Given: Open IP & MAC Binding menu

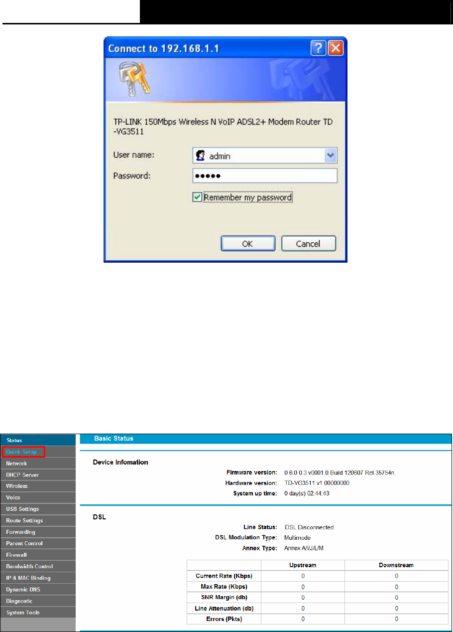Looking at the screenshot, I should coord(38,578).
